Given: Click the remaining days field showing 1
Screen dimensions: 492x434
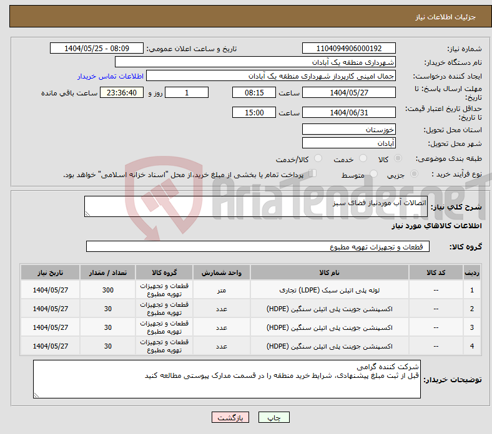Looking at the screenshot, I should point(187,92).
